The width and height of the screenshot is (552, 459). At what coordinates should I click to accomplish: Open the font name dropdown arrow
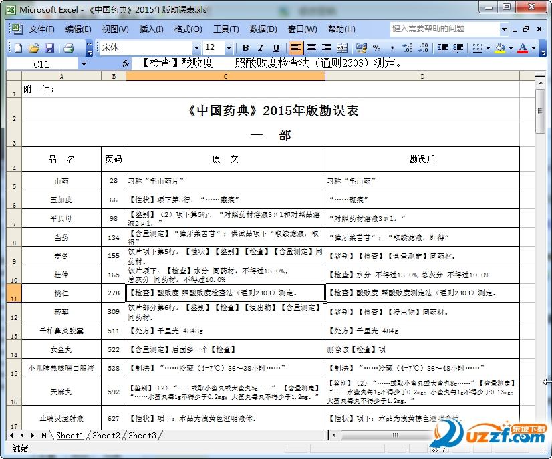pyautogui.click(x=196, y=49)
